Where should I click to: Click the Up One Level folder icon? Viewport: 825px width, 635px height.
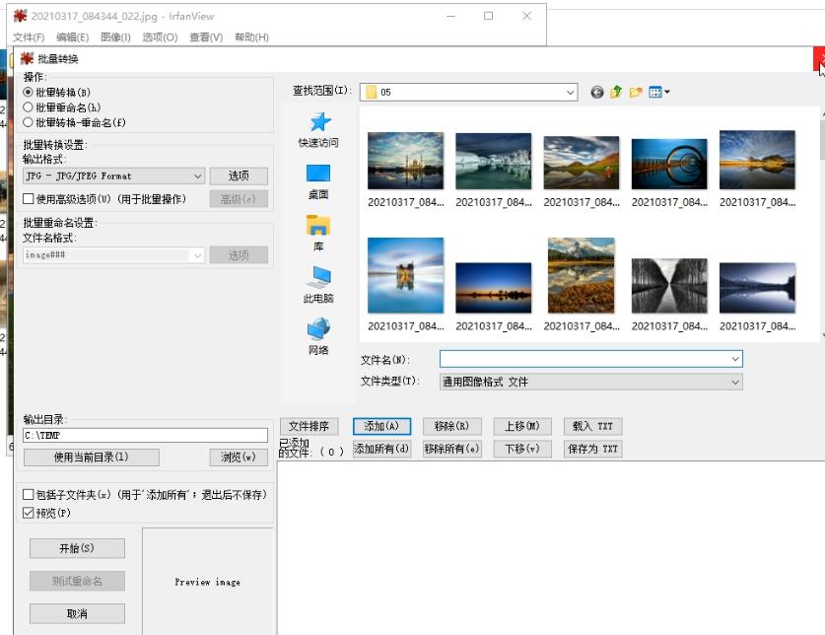616,92
